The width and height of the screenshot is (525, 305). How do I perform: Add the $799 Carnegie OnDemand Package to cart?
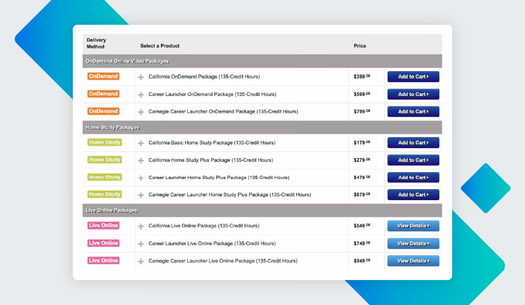pyautogui.click(x=413, y=111)
